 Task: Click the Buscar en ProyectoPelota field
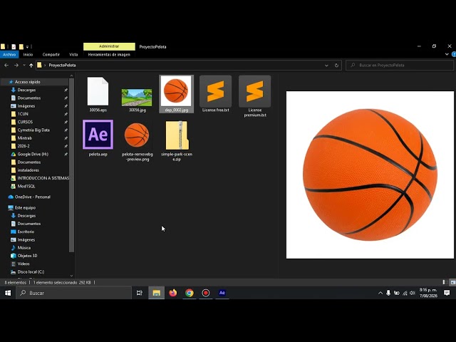click(x=399, y=65)
